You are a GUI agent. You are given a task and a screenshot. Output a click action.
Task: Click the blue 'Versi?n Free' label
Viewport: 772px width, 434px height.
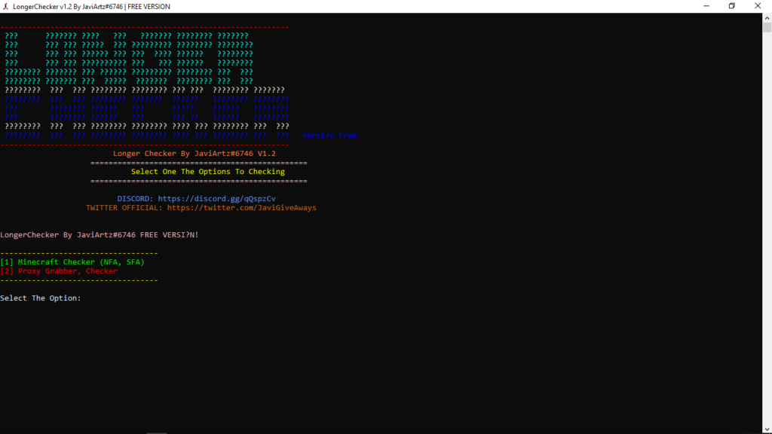click(329, 136)
